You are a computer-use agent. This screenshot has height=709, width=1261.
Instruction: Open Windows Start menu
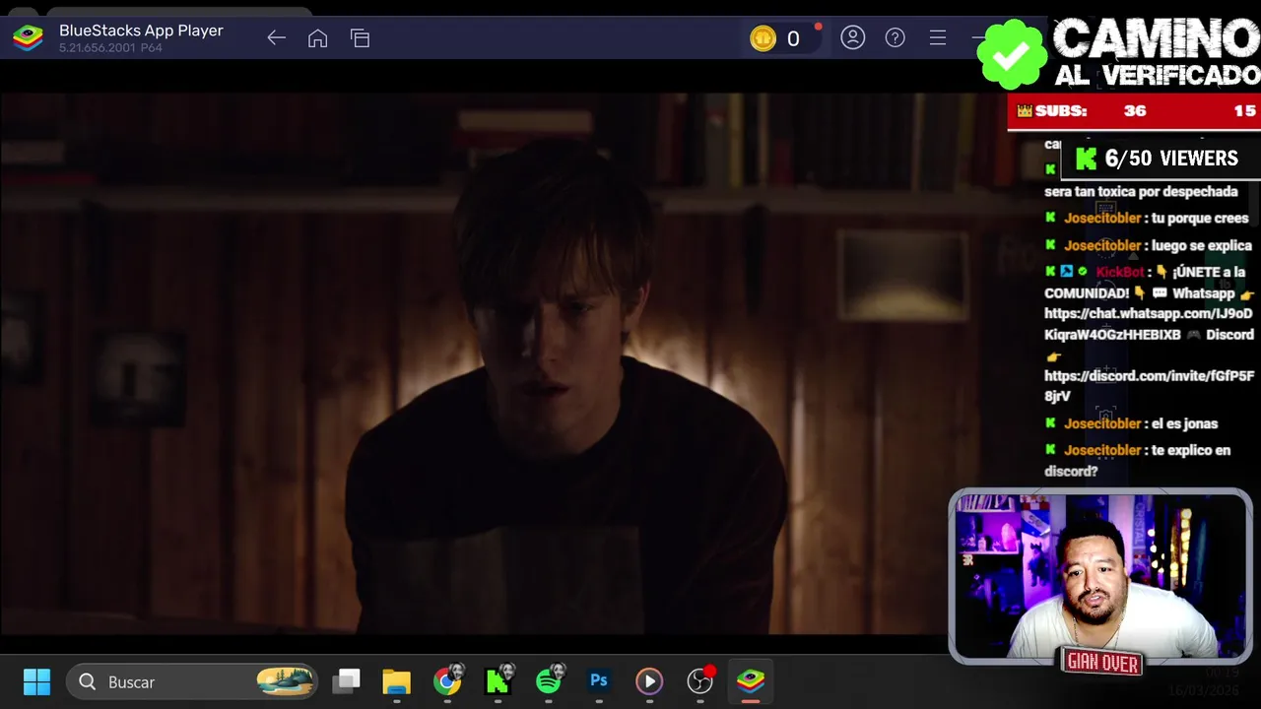coord(36,681)
